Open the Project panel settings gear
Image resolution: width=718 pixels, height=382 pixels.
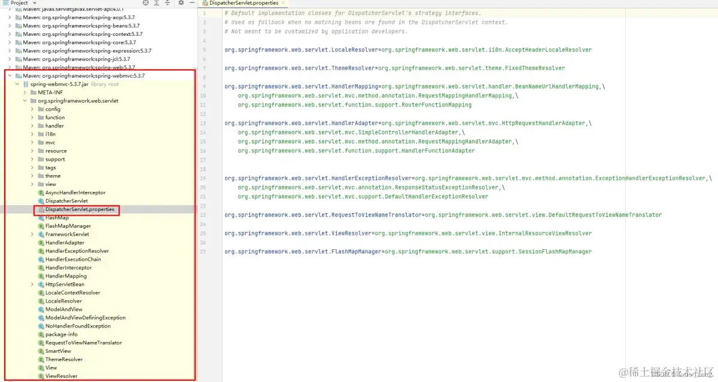[x=181, y=3]
